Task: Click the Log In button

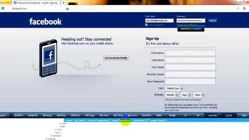Action: (212, 21)
